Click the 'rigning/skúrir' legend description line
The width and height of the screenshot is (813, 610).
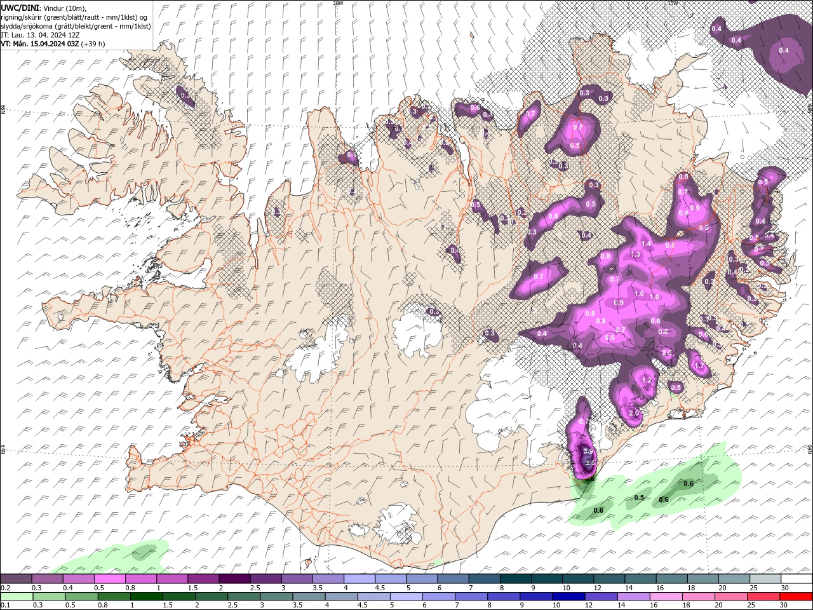click(74, 17)
